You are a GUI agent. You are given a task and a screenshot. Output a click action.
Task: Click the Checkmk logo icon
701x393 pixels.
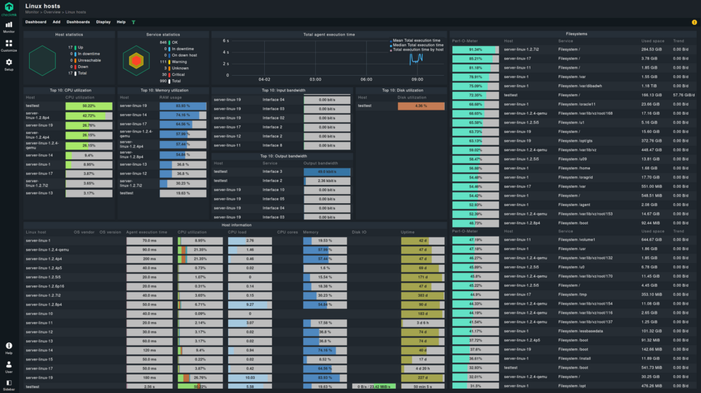point(8,6)
